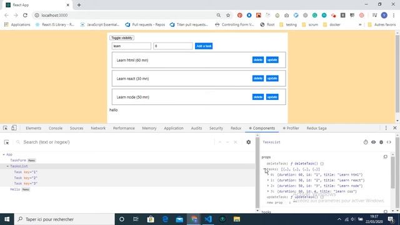The height and width of the screenshot is (225, 400).
Task: Open the notification center icon
Action: (x=391, y=219)
